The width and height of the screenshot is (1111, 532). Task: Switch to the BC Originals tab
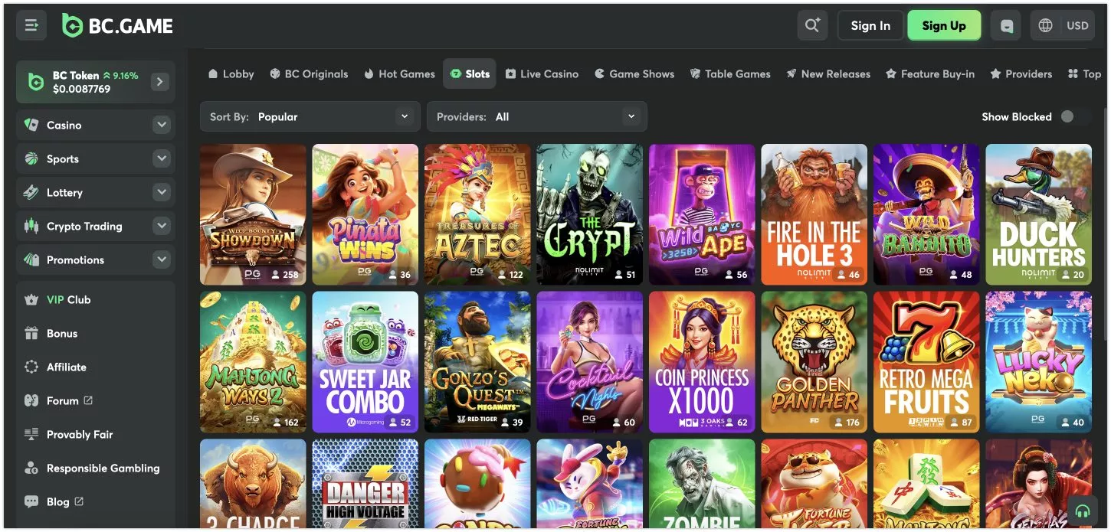coord(309,74)
